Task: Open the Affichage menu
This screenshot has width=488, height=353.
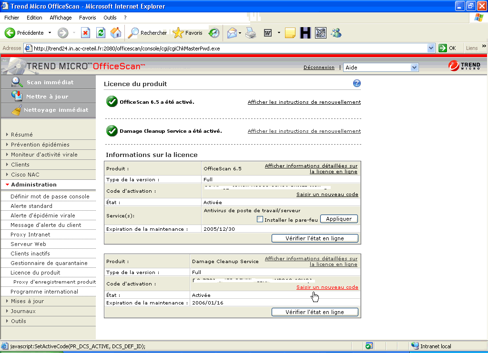Action: (61, 18)
